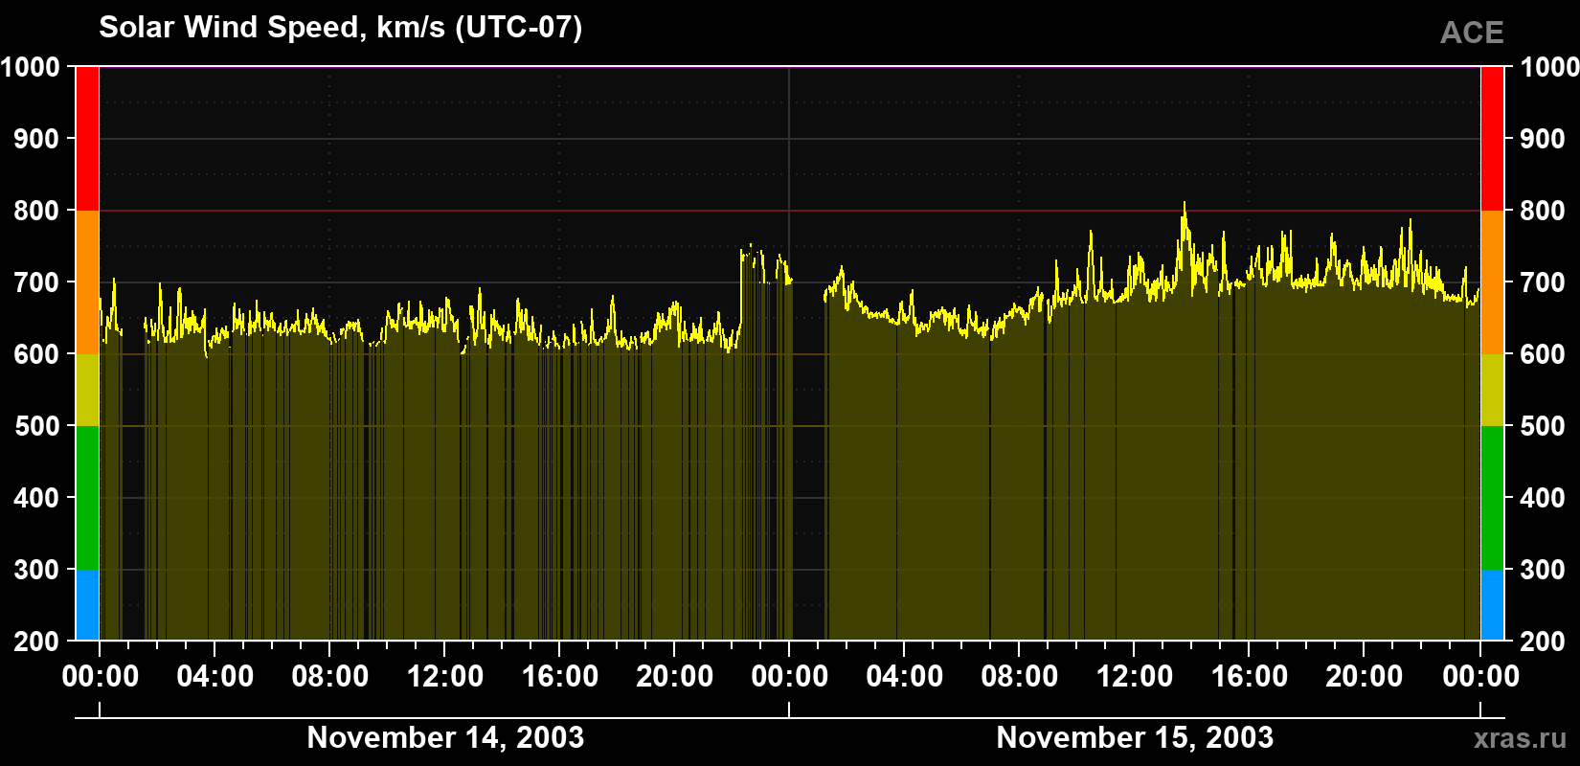The width and height of the screenshot is (1580, 766).
Task: Click the 00:00 label at the November 14/15 boundary
Action: point(790,677)
